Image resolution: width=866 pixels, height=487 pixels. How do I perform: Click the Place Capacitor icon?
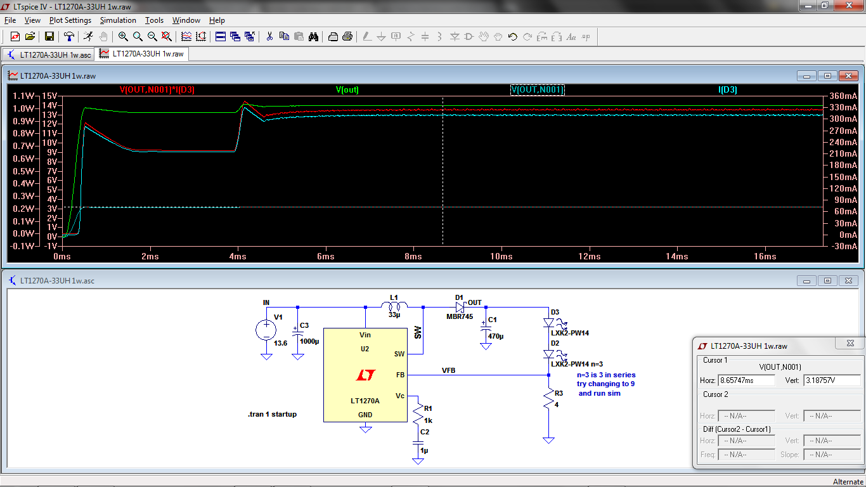tap(425, 37)
